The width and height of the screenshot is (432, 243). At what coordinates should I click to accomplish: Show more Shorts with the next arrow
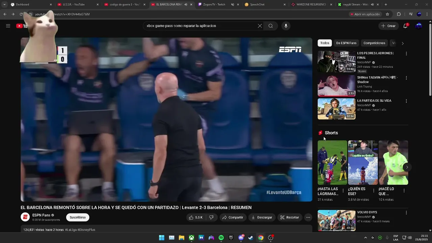coord(407,167)
